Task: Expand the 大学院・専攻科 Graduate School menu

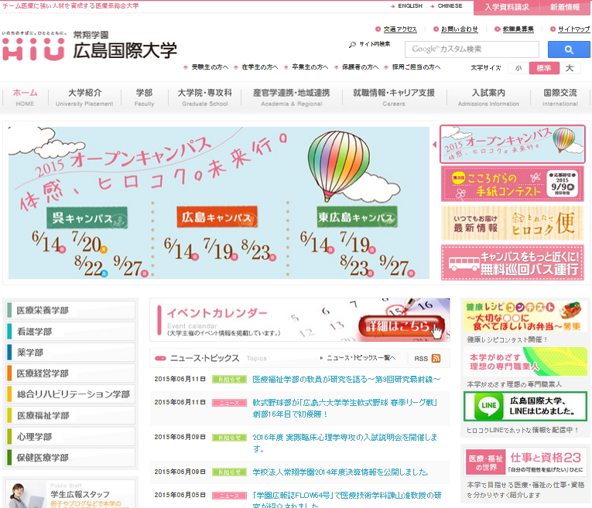Action: [x=204, y=97]
